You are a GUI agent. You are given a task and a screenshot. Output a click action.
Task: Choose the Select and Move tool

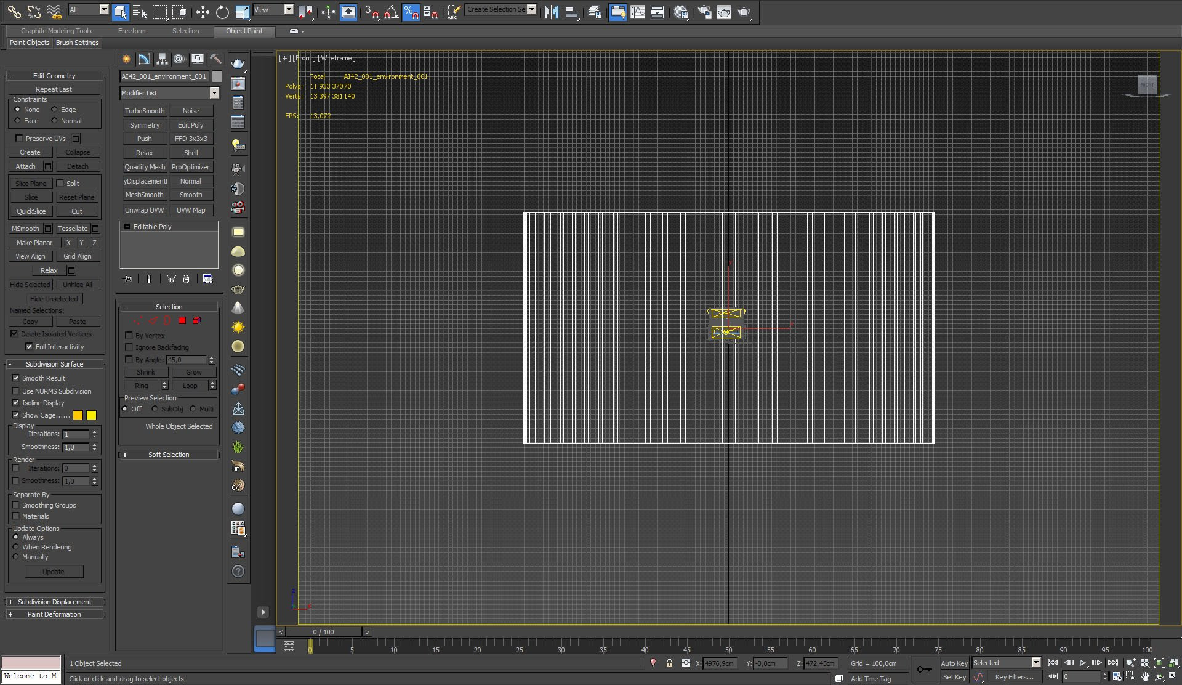(203, 11)
